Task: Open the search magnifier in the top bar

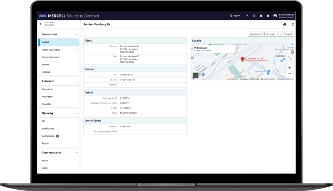Action: tap(247, 16)
